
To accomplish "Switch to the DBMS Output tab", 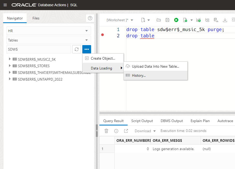I will click(x=172, y=121).
